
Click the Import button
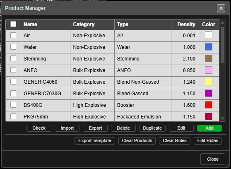pos(67,128)
